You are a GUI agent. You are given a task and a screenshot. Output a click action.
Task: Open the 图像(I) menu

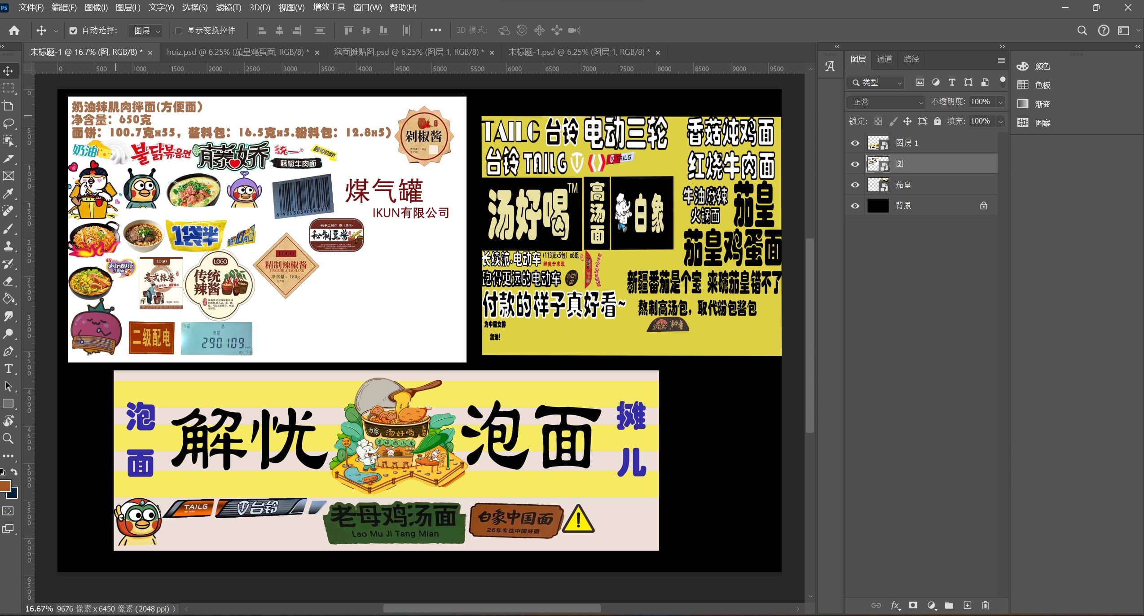click(96, 7)
